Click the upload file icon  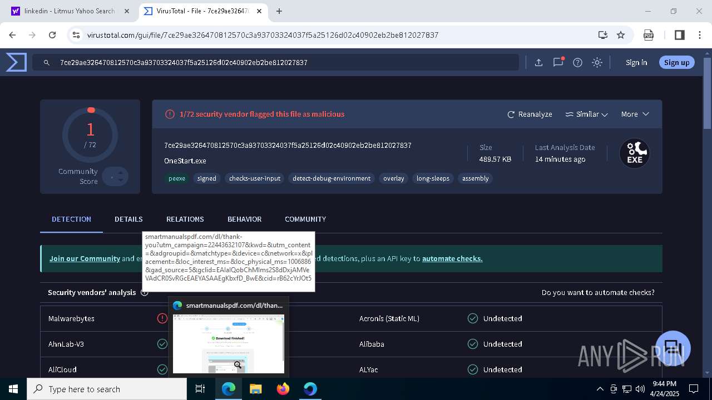coord(538,63)
